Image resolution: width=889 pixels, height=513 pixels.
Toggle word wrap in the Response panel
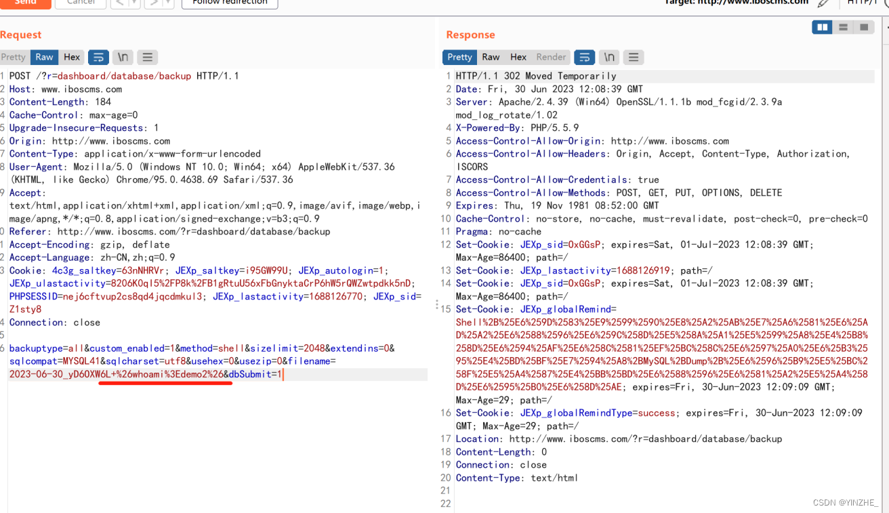pyautogui.click(x=585, y=57)
